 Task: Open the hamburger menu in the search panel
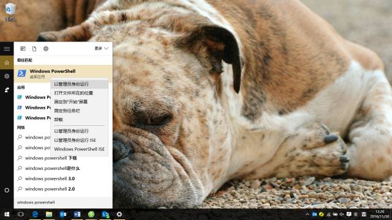coord(7,49)
